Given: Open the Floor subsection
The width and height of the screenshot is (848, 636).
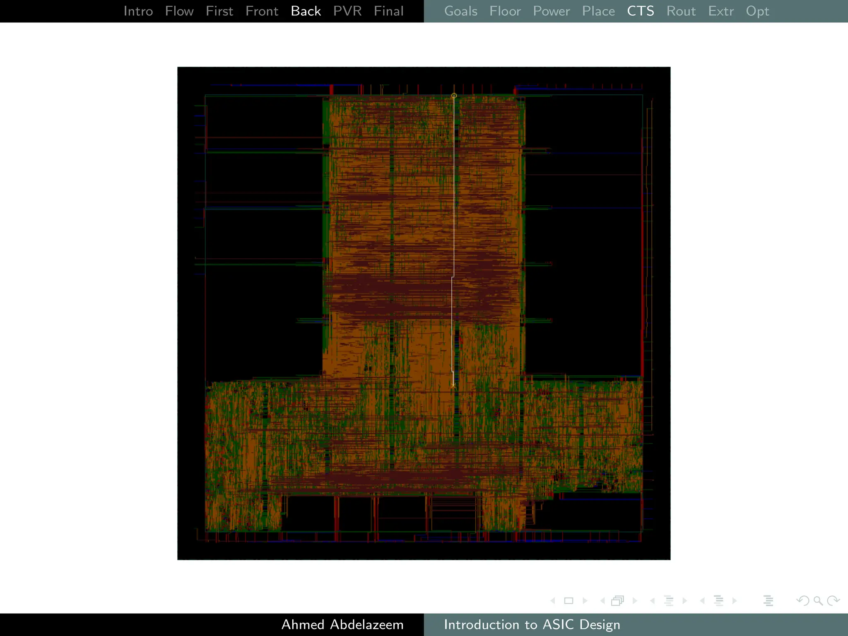Looking at the screenshot, I should tap(505, 11).
